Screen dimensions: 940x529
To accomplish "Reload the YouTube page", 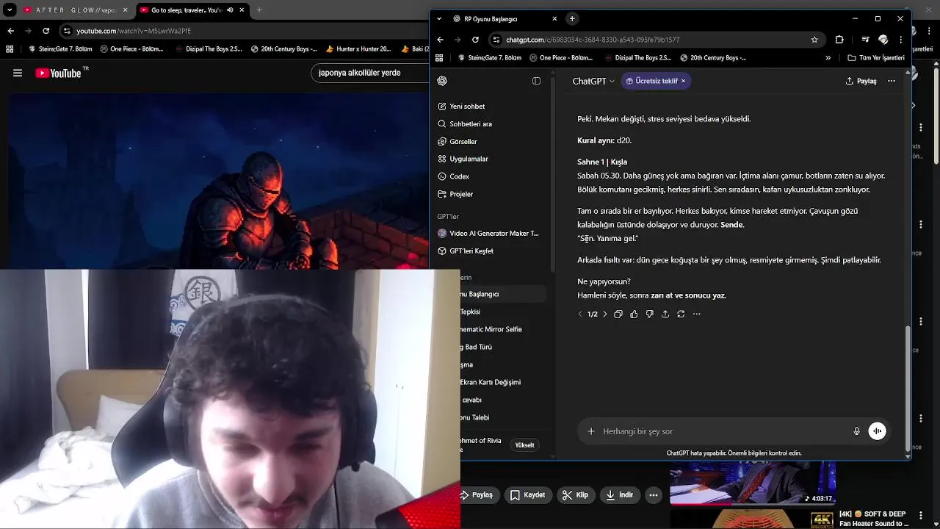I will point(46,31).
